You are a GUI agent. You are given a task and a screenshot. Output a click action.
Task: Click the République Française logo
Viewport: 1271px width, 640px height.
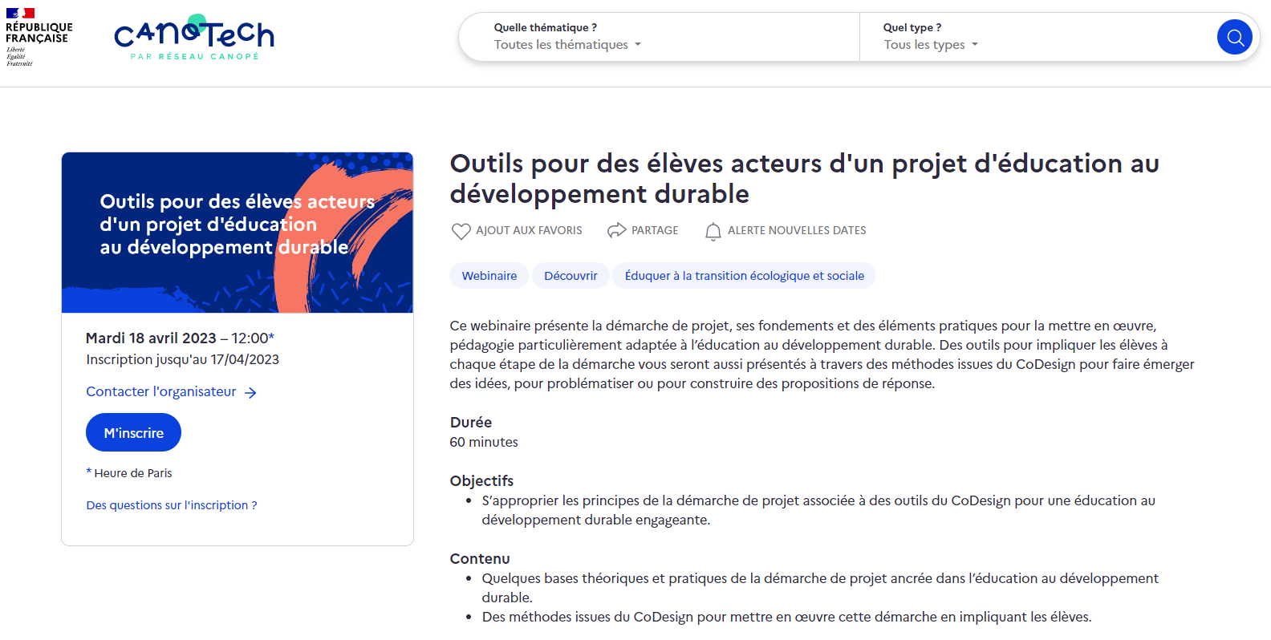click(x=39, y=37)
